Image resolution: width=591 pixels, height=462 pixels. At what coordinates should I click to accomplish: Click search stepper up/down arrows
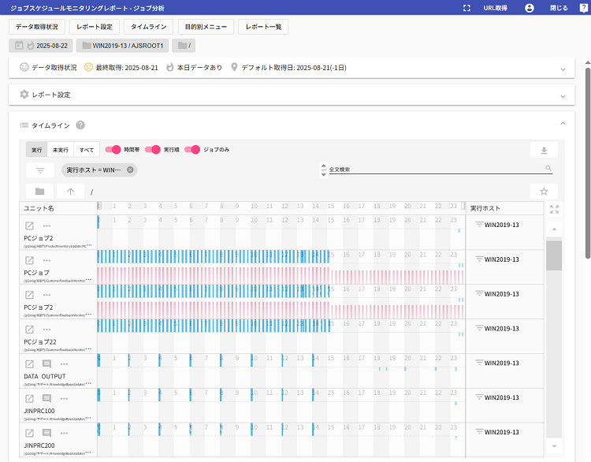(323, 170)
